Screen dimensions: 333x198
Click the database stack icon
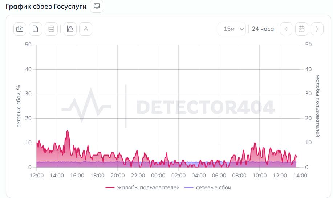(51, 29)
